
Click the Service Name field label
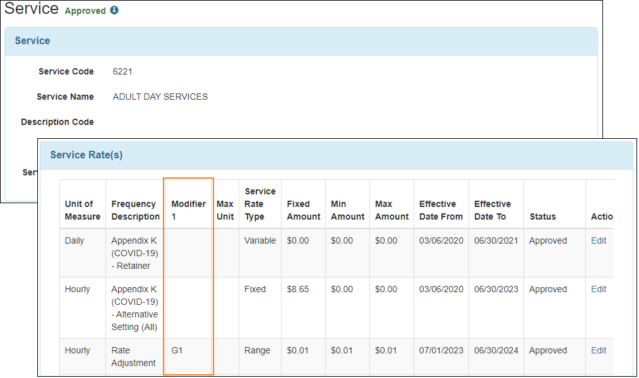coord(65,97)
